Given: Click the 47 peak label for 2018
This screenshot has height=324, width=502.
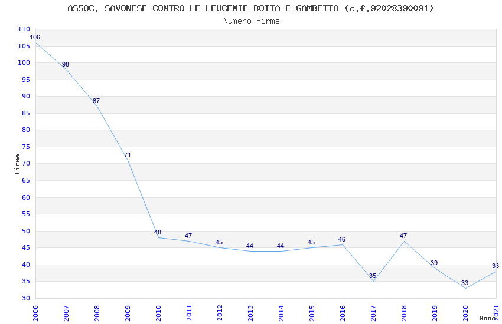Looking at the screenshot, I should tap(403, 236).
